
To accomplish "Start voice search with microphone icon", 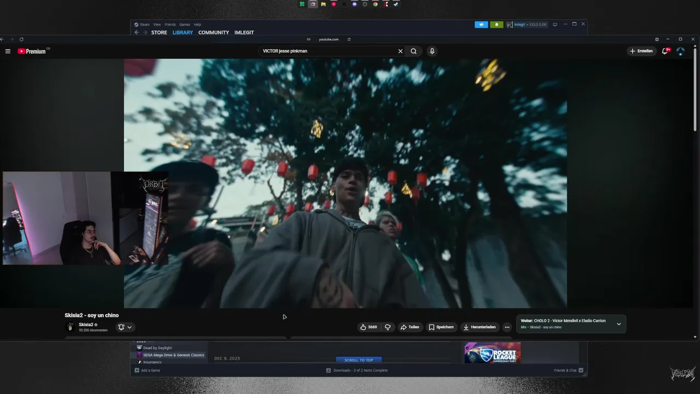I will pyautogui.click(x=432, y=51).
